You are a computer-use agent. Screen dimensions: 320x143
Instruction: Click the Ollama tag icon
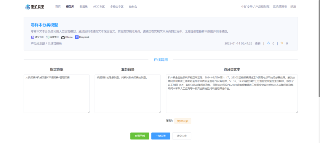click(x=63, y=37)
